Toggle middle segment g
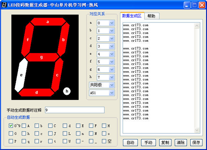This screenshot has width=207, height=150. point(42,57)
